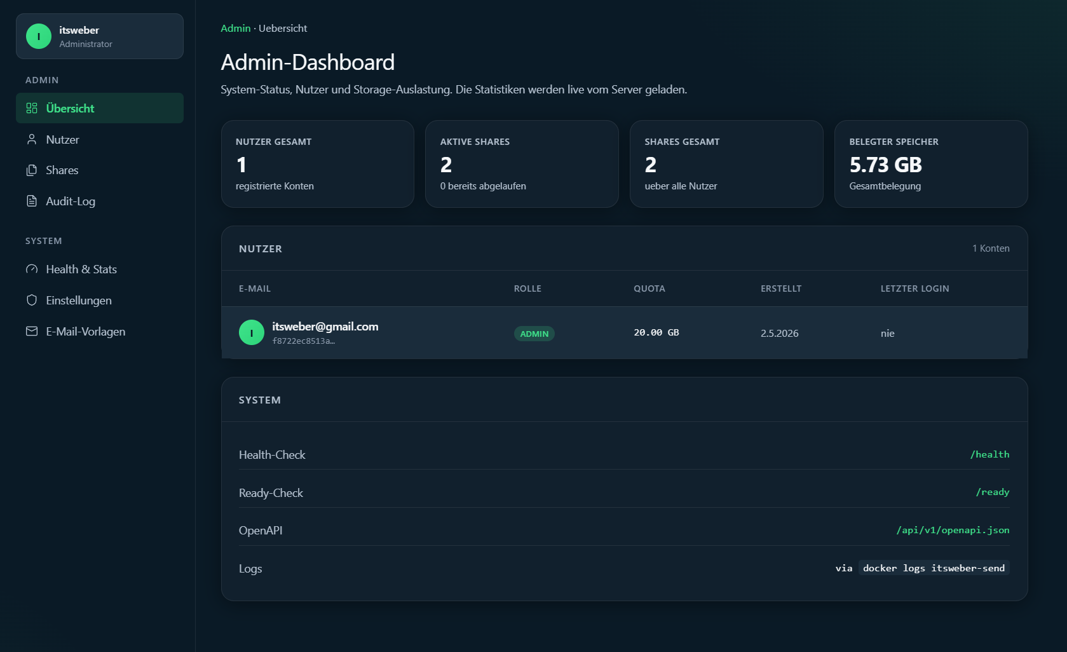Click the Shares Gesamt stat card
Image resolution: width=1067 pixels, height=652 pixels.
726,164
